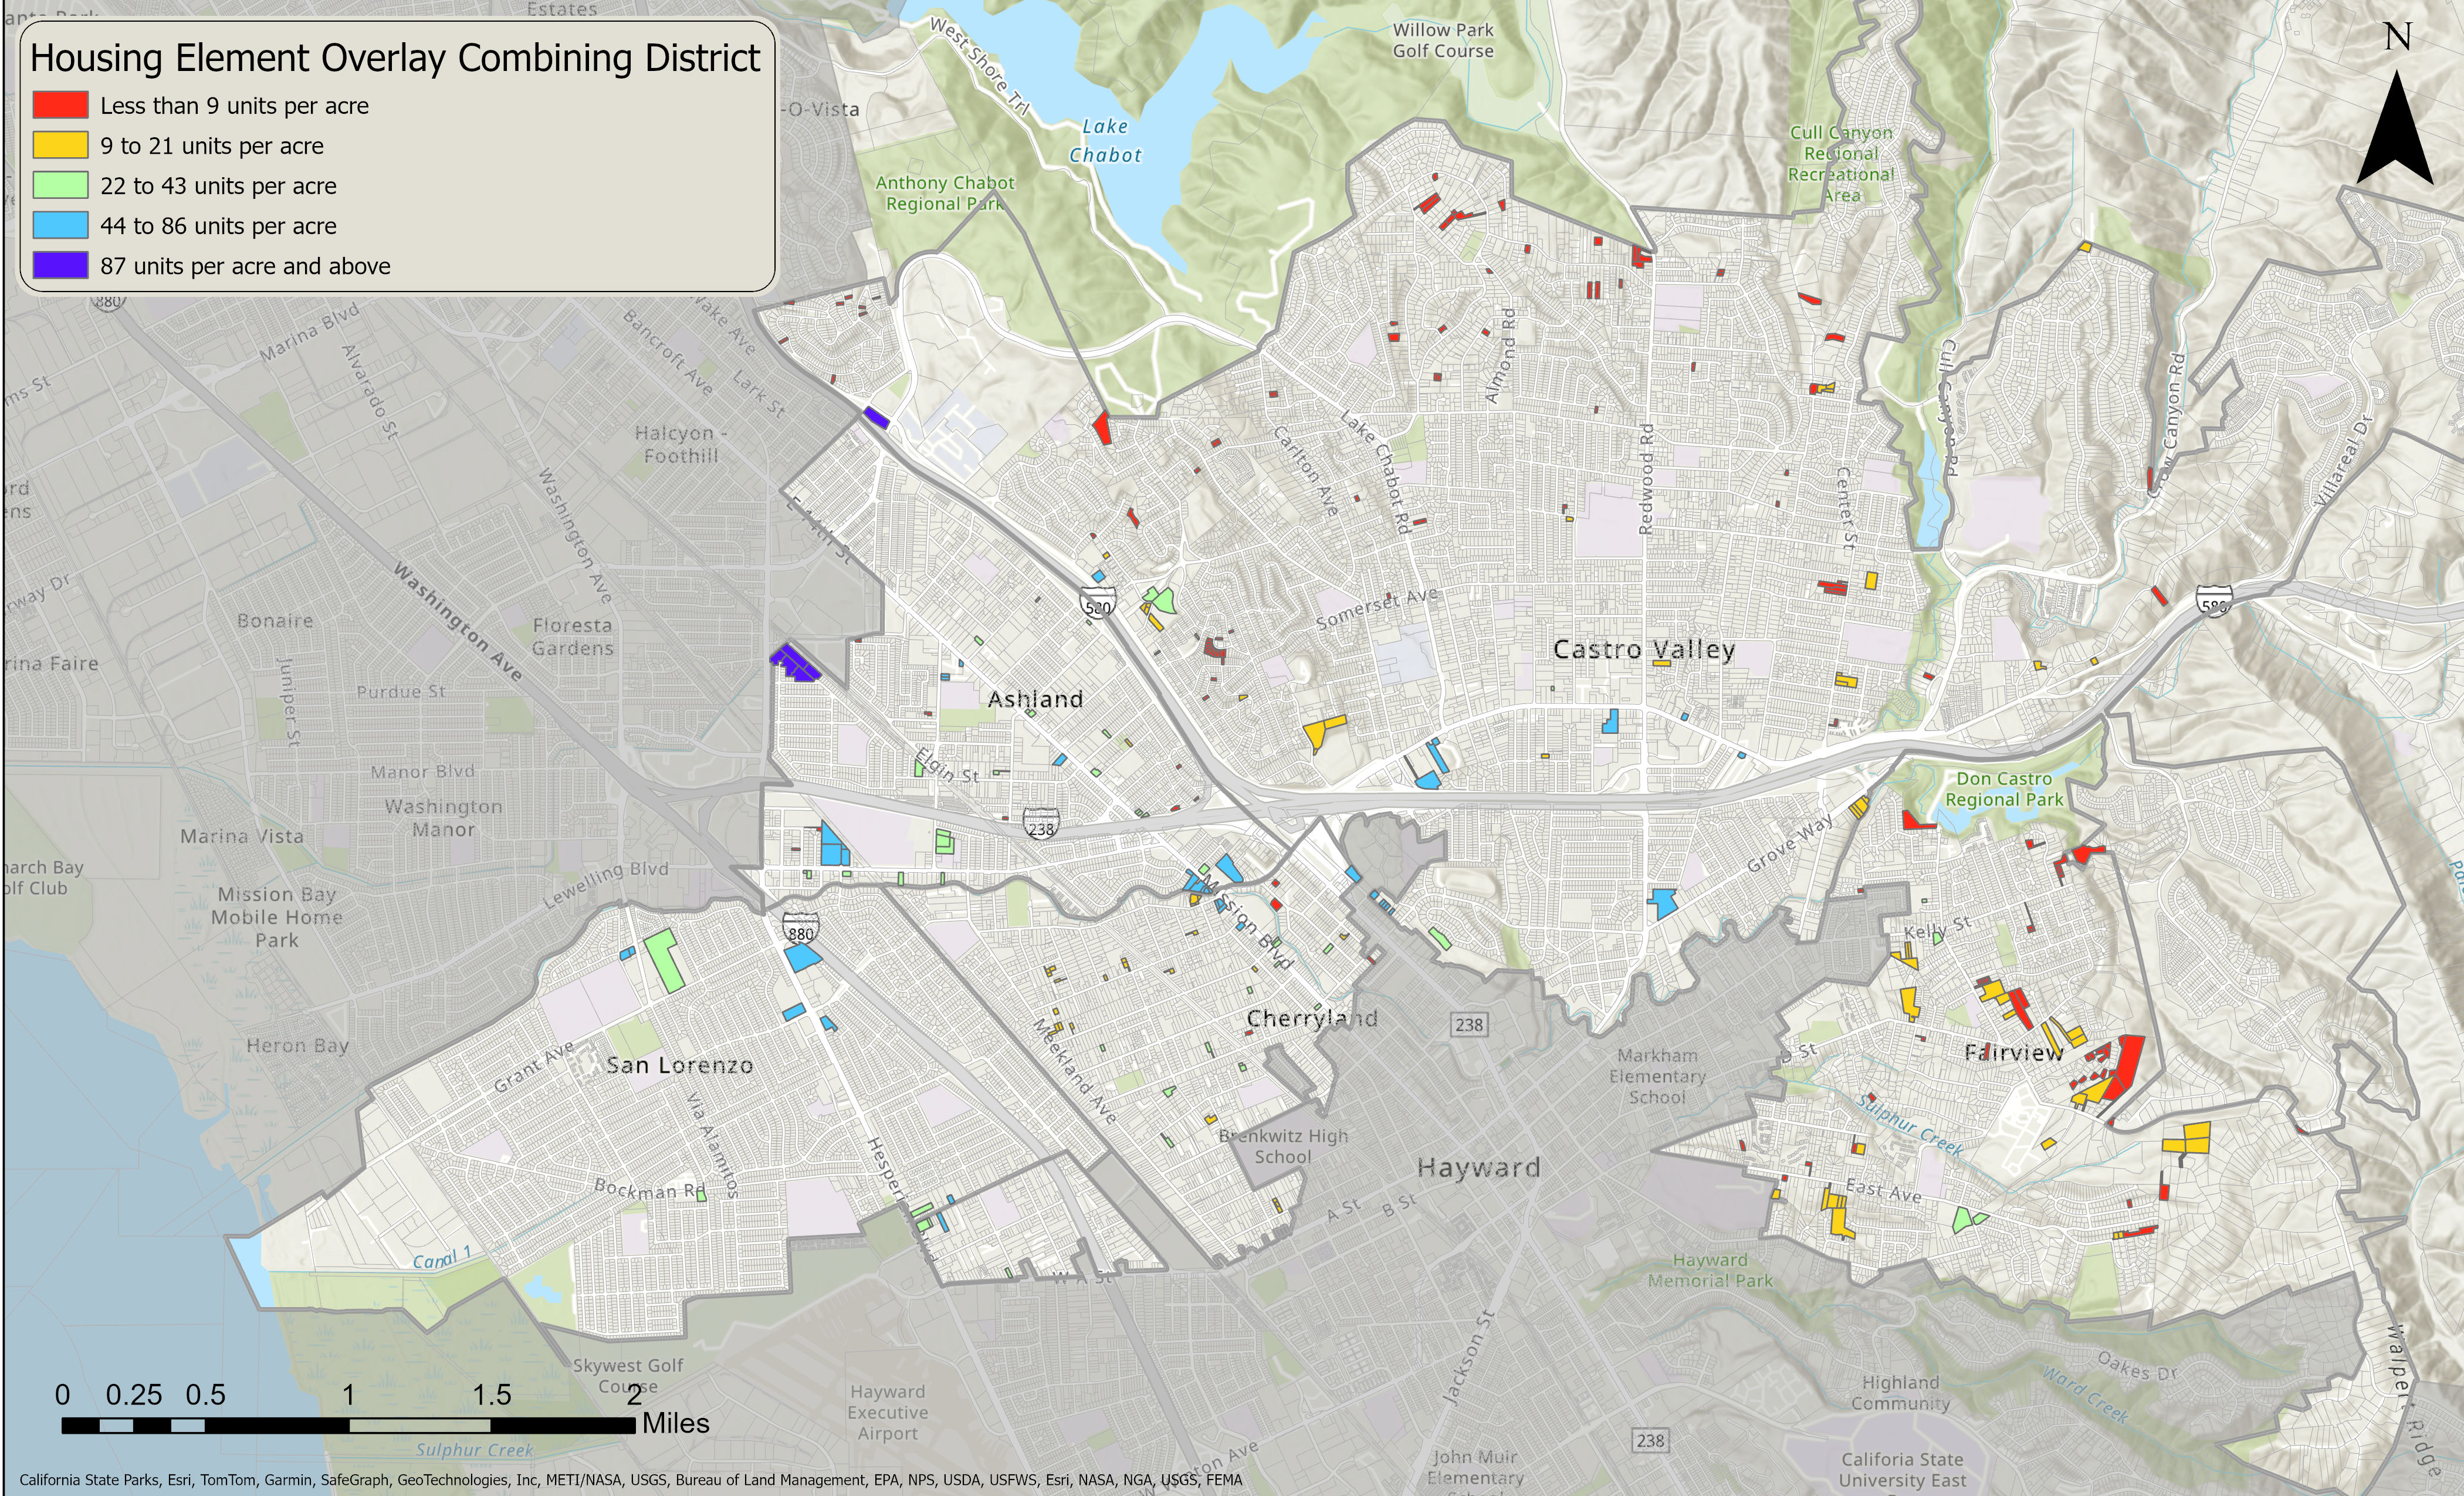Screen dimensions: 2464x1496
Task: Click the Don Castro Regional Park label
Action: 2004,789
